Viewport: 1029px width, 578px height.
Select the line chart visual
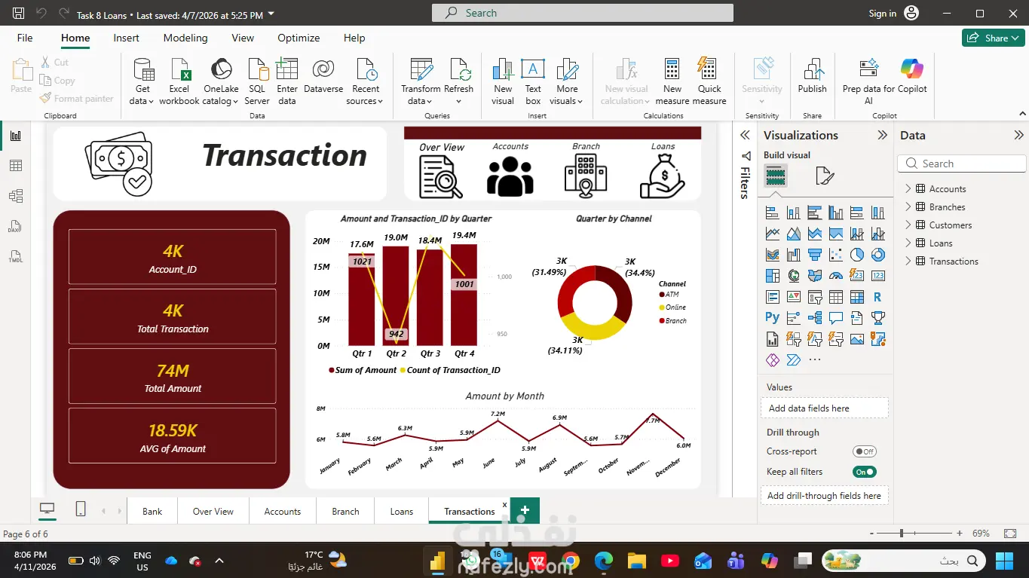772,234
